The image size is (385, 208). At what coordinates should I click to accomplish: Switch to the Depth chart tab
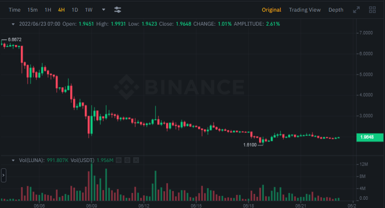coord(336,10)
